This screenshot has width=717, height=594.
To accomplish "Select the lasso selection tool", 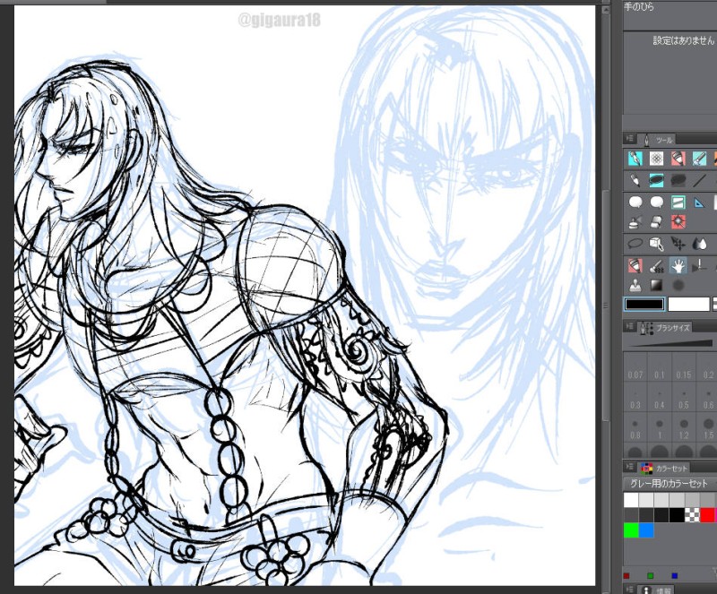I will coord(635,244).
